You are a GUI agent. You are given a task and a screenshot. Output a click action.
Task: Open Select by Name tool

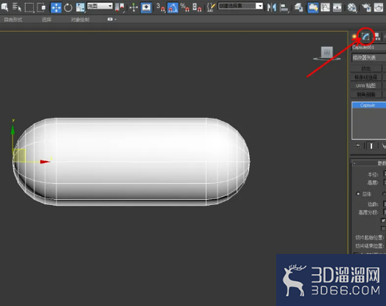17,7
